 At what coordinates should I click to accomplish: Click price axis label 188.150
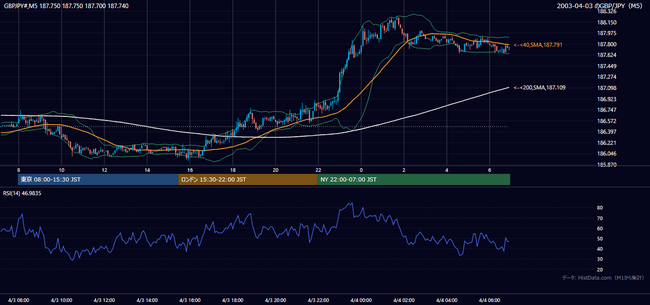click(x=607, y=22)
